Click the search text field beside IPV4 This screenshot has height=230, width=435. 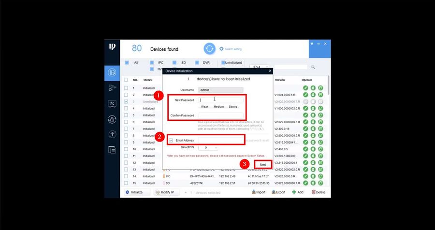click(291, 67)
